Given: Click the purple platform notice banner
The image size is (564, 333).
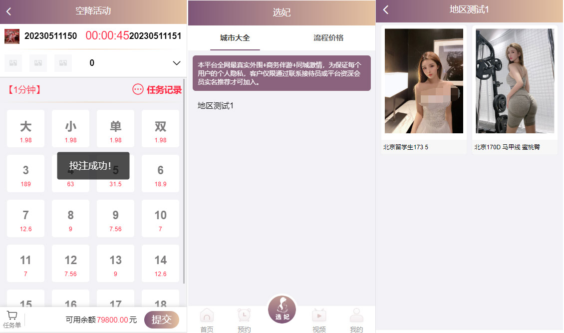Looking at the screenshot, I should click(x=282, y=73).
